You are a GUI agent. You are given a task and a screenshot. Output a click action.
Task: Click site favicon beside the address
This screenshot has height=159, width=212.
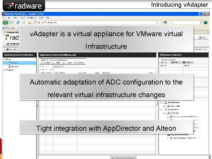[35, 23]
